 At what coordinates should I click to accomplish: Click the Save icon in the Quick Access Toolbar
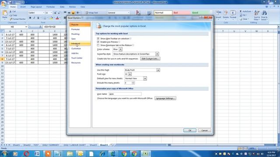coord(10,2)
